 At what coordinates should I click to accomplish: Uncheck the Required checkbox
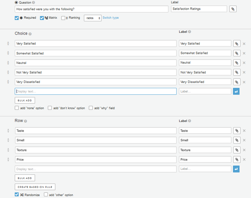pyautogui.click(x=16, y=18)
